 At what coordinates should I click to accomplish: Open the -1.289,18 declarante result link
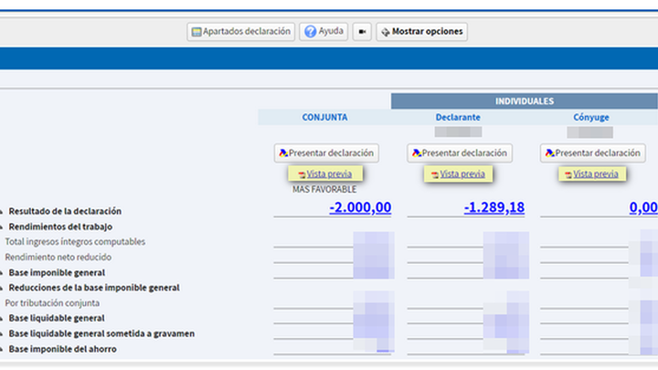tap(493, 207)
